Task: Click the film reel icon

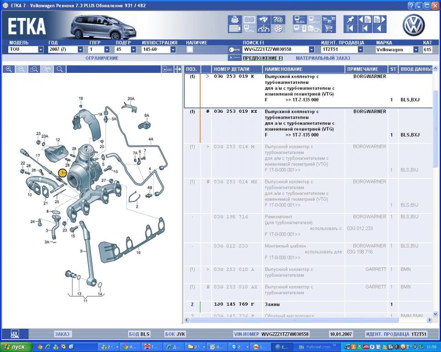Action: [x=278, y=28]
